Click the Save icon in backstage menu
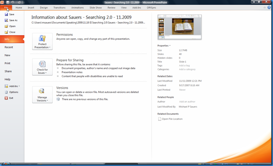Image resolution: width=273 pixels, height=166 pixels. point(6,14)
